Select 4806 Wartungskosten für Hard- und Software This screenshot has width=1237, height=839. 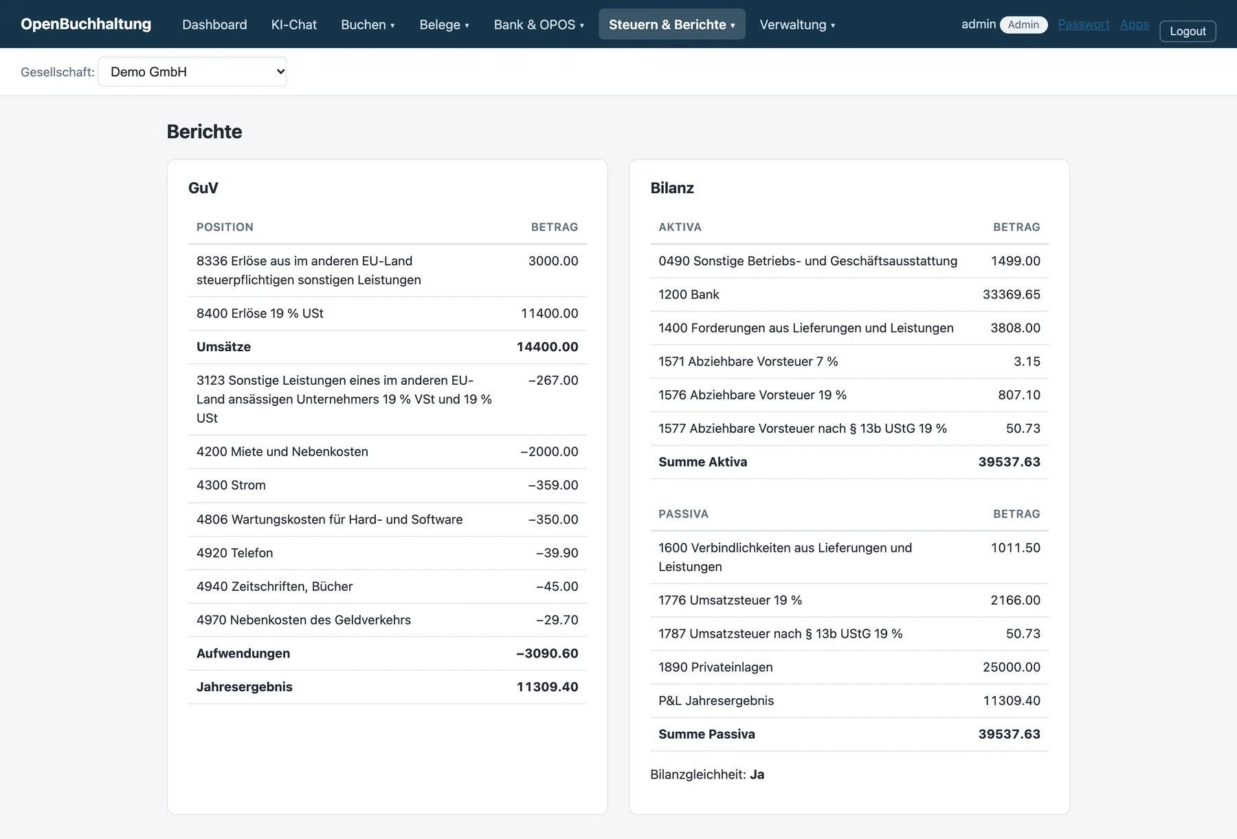pos(387,519)
